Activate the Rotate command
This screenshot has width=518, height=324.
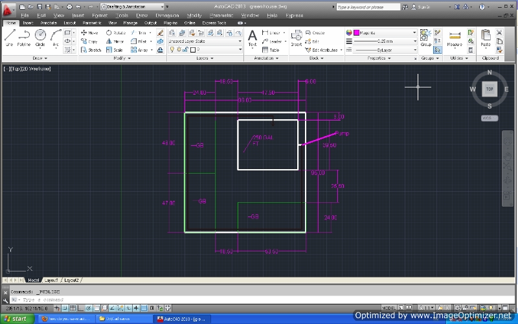click(116, 32)
